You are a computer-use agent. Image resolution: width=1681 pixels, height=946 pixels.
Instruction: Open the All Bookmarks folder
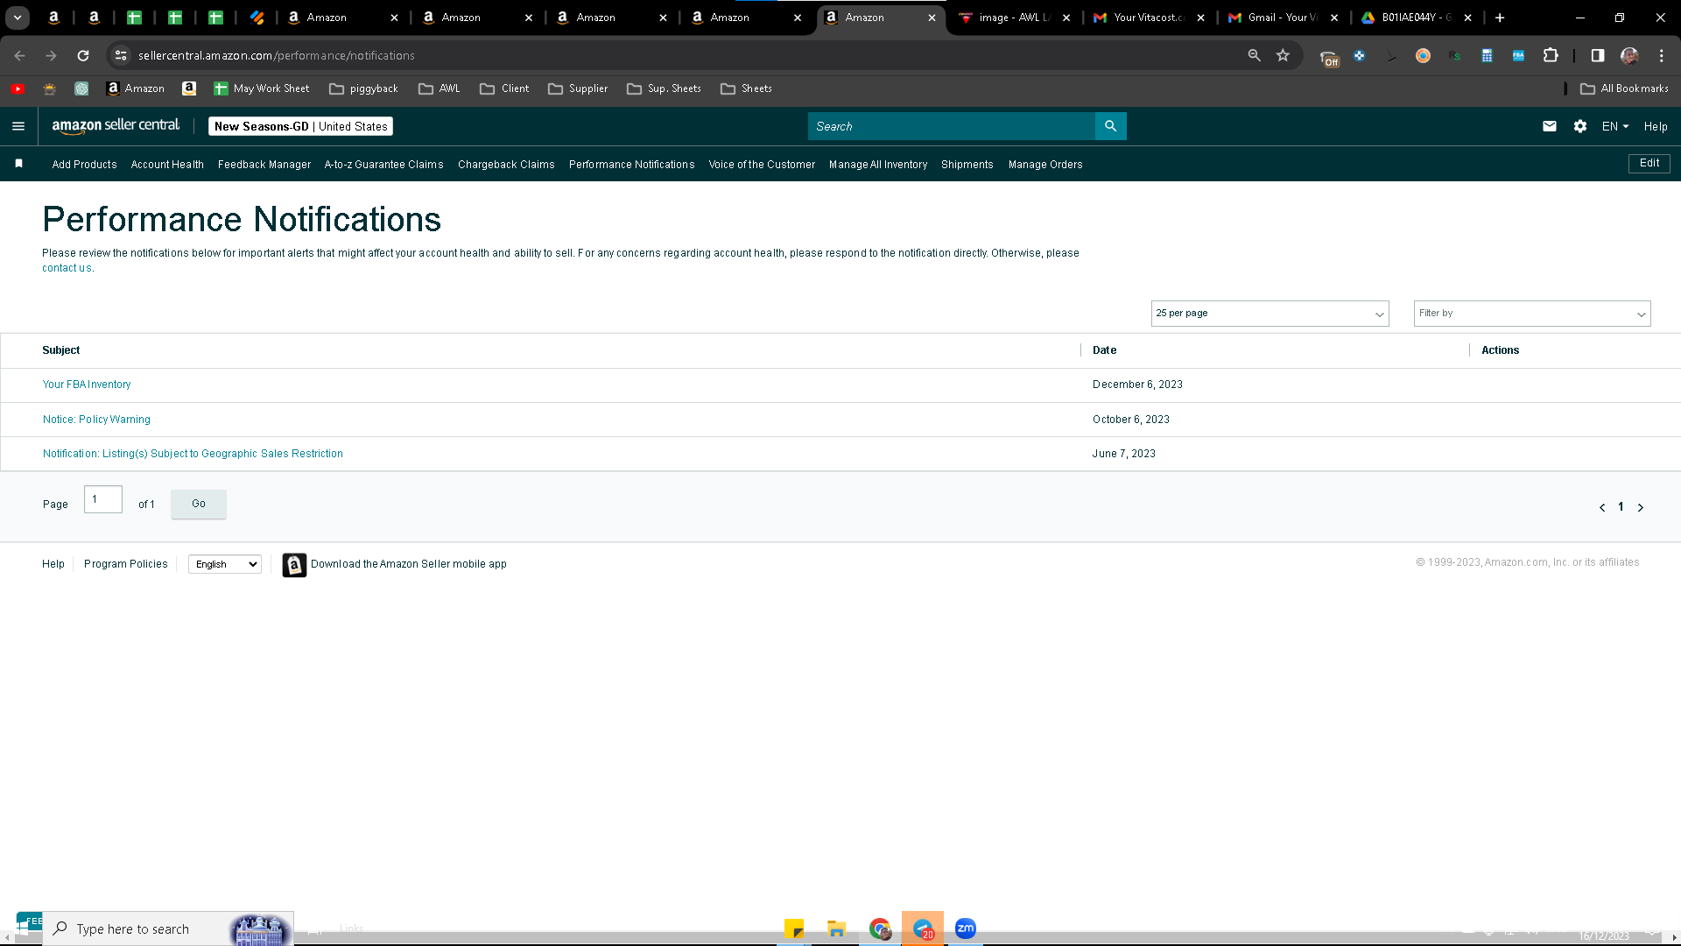click(1625, 88)
